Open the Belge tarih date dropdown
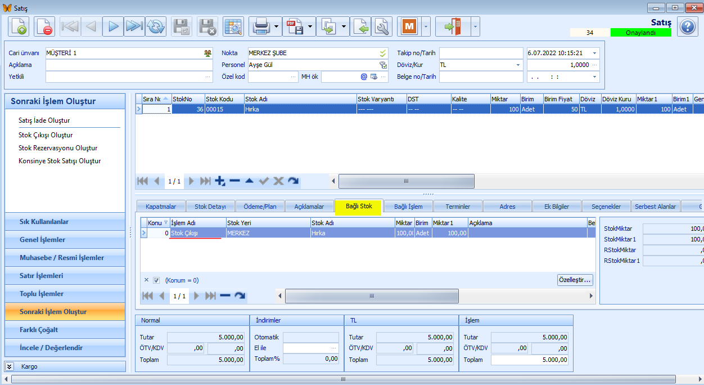 point(595,77)
